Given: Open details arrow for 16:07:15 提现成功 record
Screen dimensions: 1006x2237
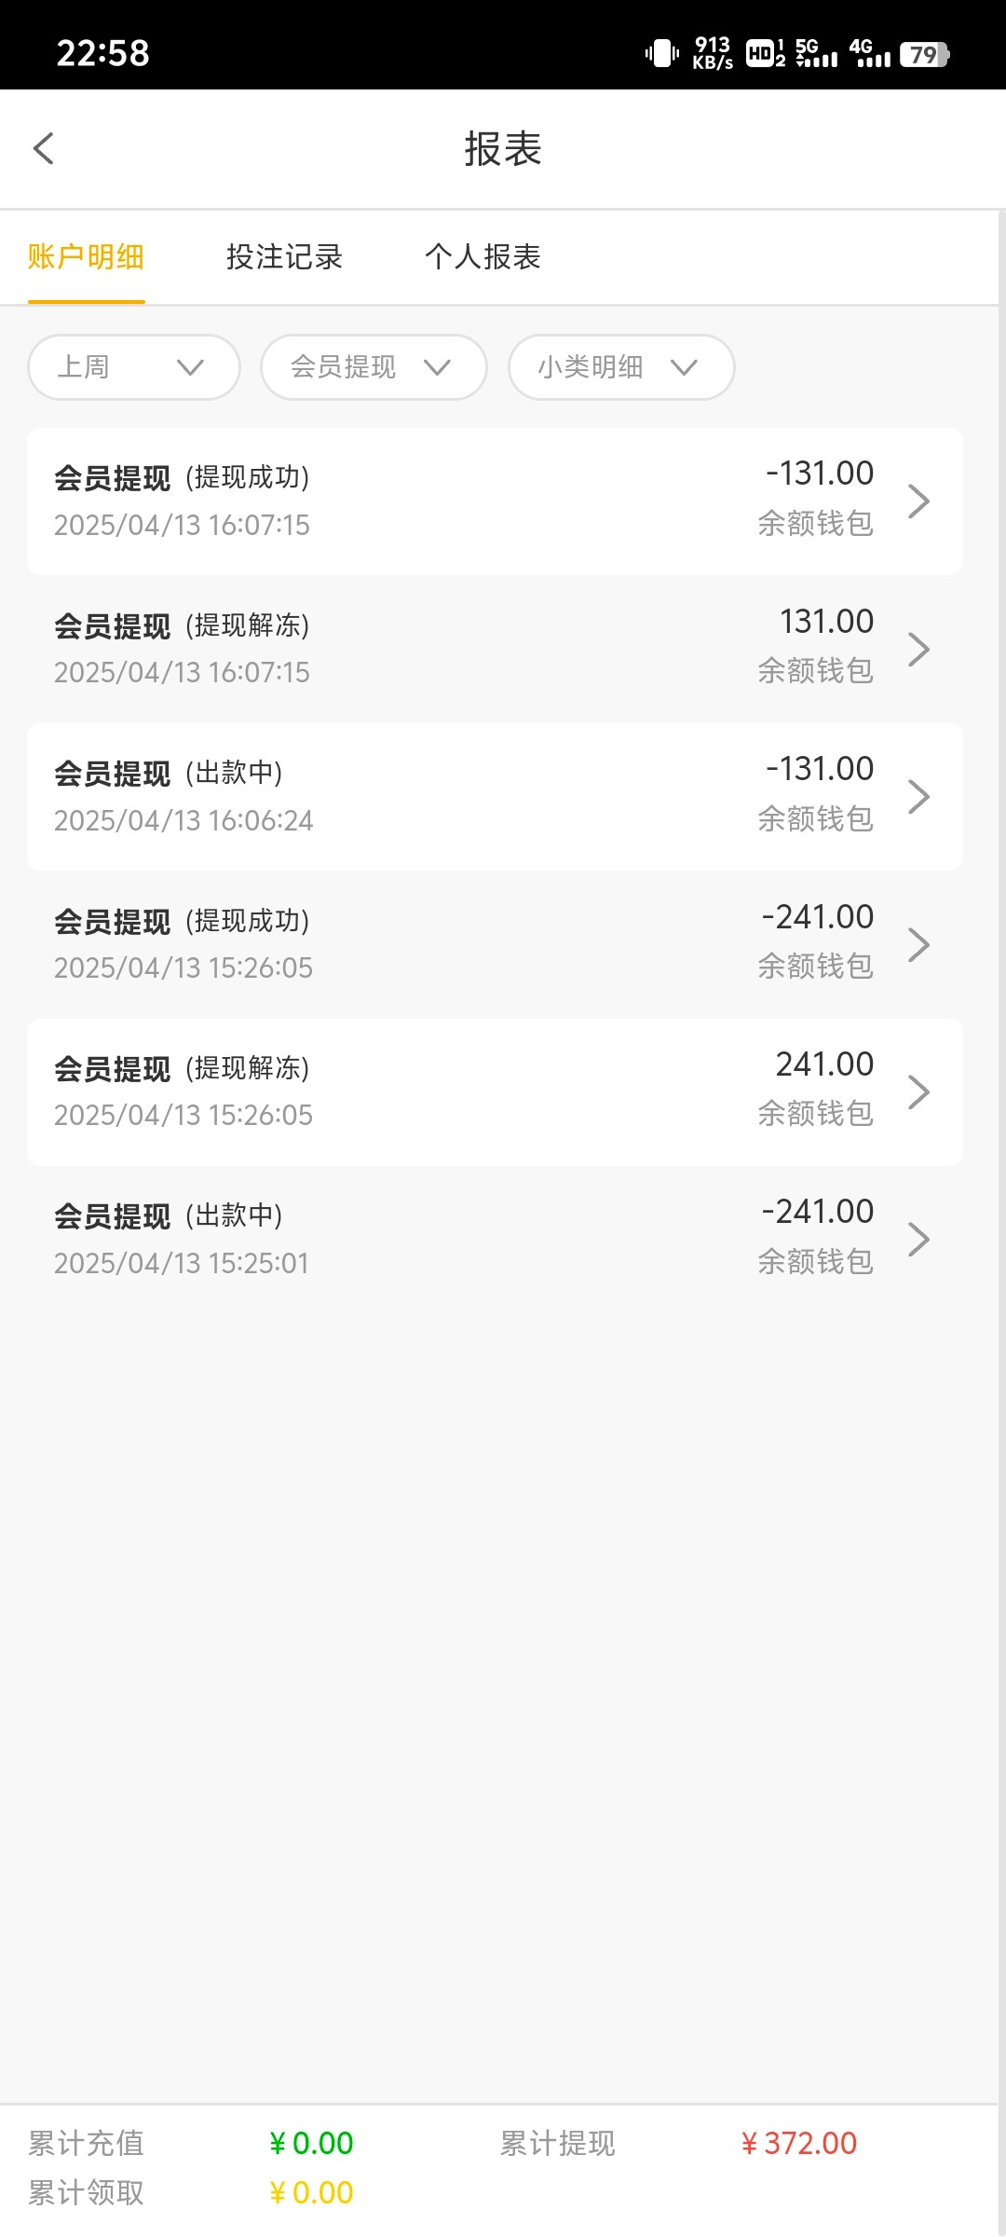Looking at the screenshot, I should pos(918,501).
